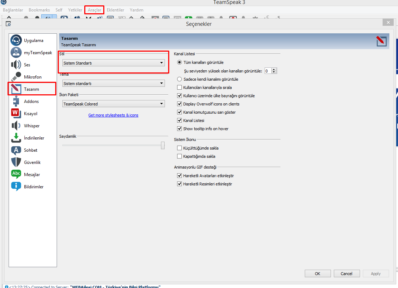
Task: Click the Saydamlık transparency slider handle
Action: coord(163,145)
